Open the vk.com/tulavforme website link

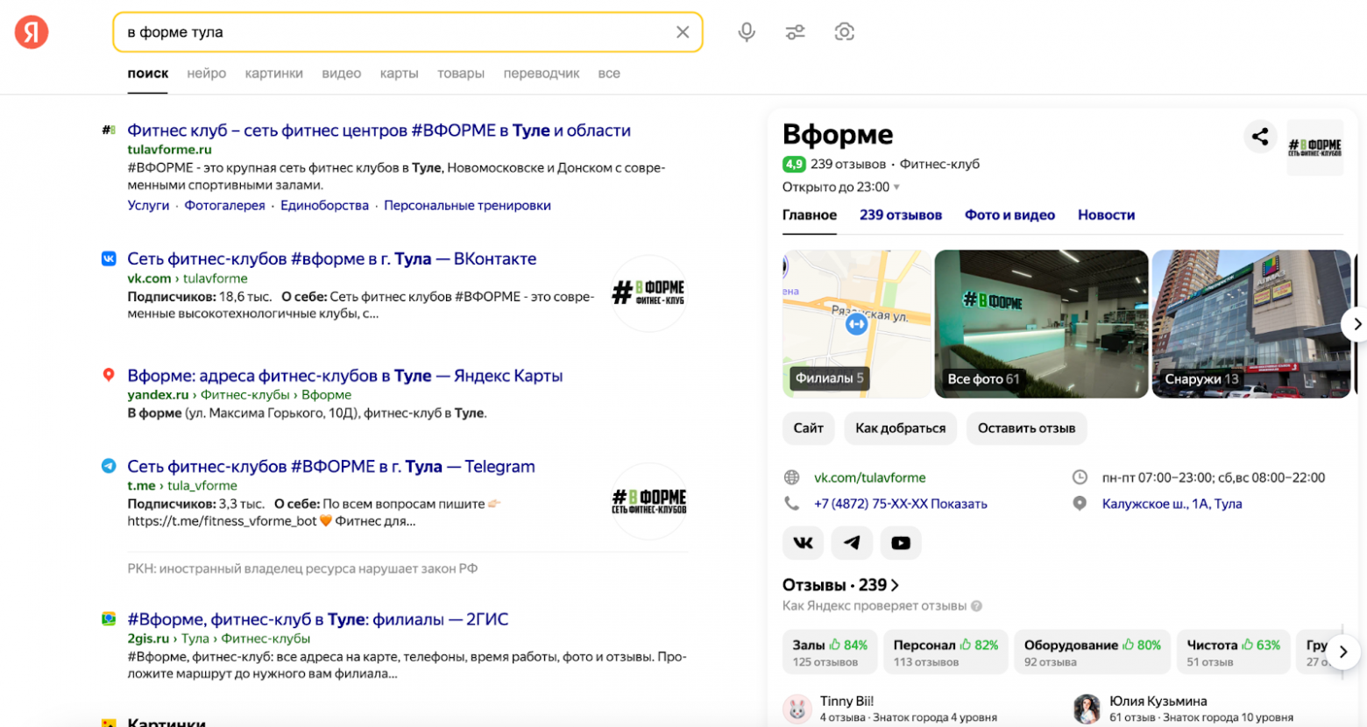(x=870, y=477)
